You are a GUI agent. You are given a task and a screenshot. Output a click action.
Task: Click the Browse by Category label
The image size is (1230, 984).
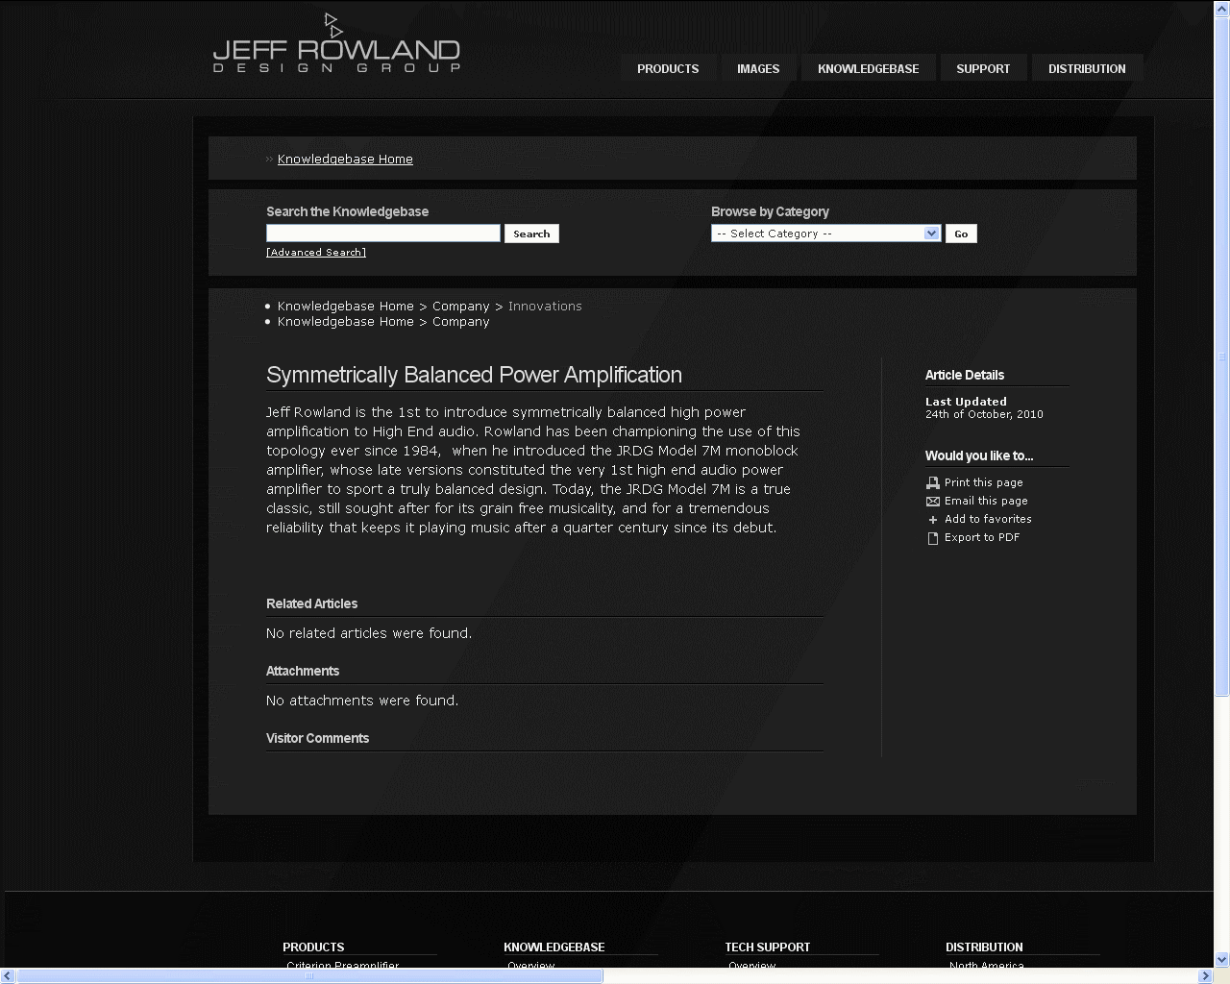[x=770, y=211]
